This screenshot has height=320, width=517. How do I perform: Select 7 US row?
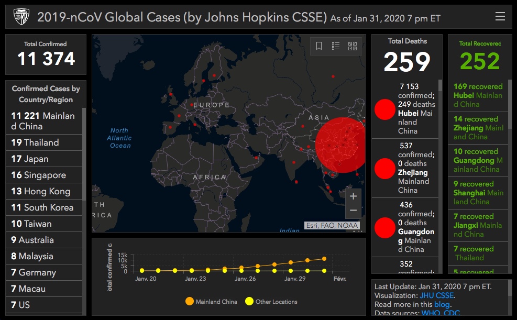click(x=44, y=305)
